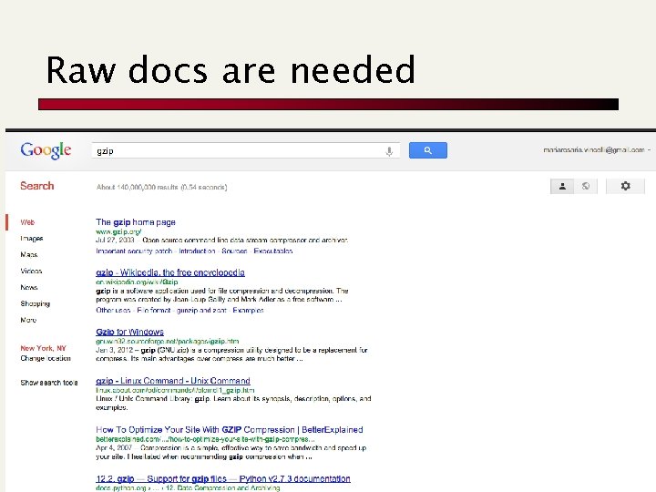Click the microphone voice search icon

(x=389, y=151)
